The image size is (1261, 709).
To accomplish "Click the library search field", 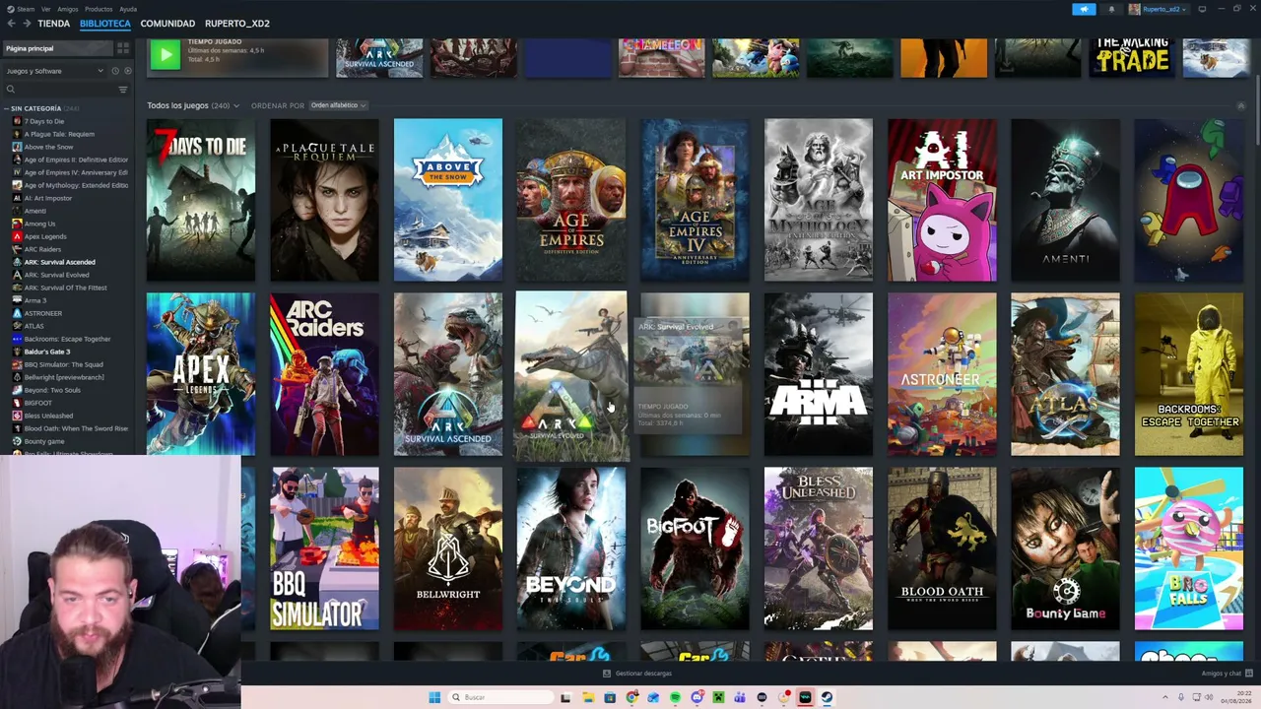I will 61,90.
